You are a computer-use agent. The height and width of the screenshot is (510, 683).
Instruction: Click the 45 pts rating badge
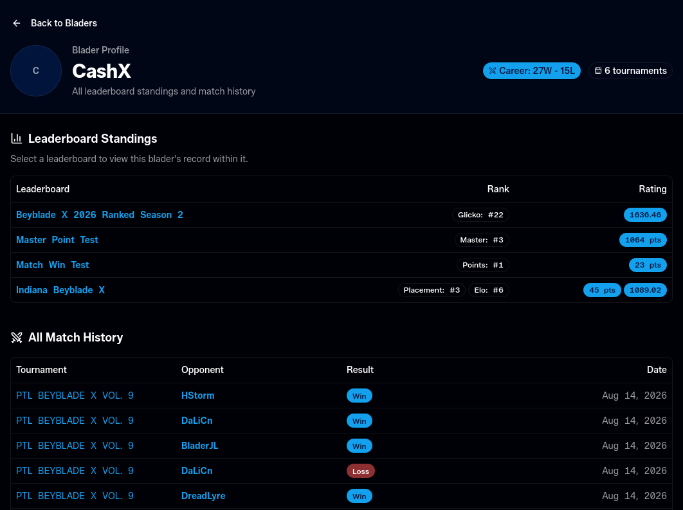tap(602, 290)
